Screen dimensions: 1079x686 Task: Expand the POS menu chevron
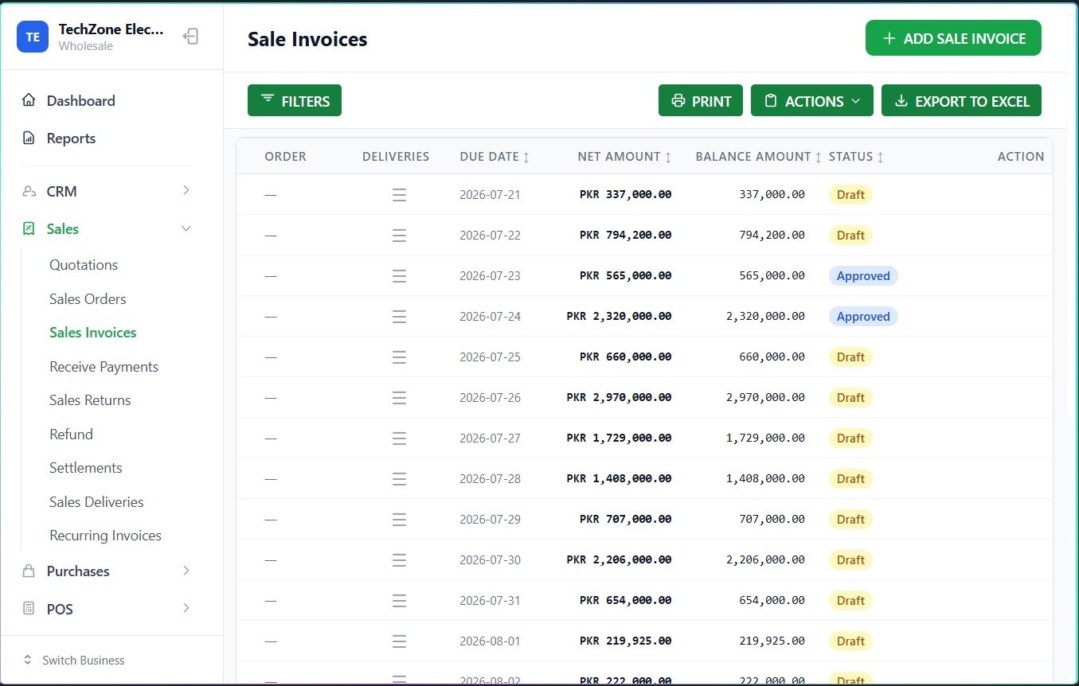tap(186, 608)
